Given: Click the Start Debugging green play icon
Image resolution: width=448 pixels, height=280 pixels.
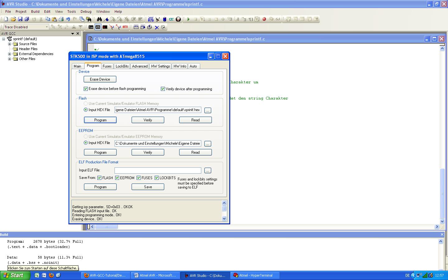Looking at the screenshot, I should (x=189, y=19).
